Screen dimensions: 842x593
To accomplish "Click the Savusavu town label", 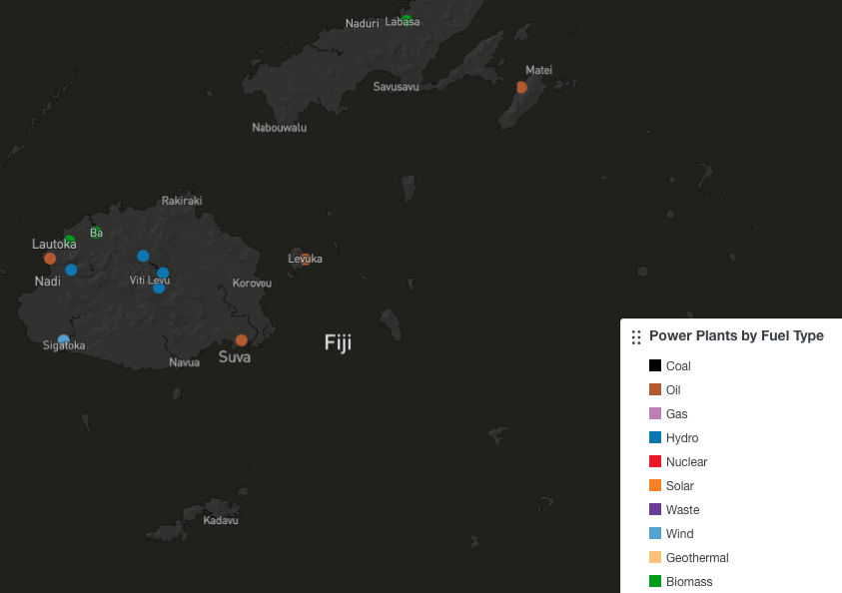I will pyautogui.click(x=396, y=87).
